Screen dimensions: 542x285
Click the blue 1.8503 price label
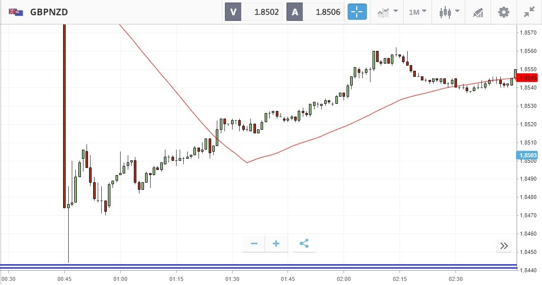tap(529, 155)
